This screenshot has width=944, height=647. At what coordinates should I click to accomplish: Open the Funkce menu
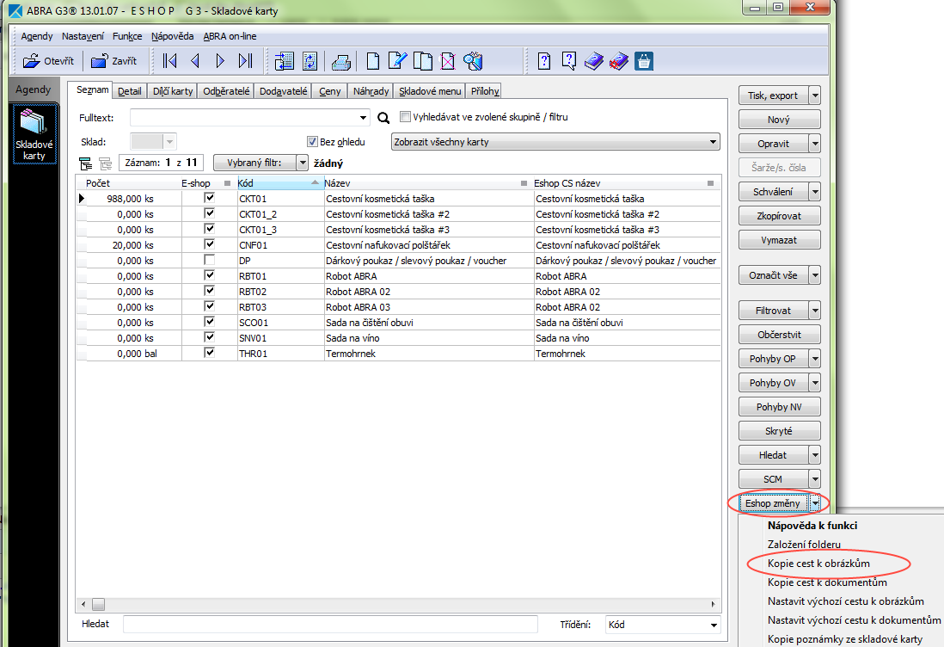coord(127,36)
